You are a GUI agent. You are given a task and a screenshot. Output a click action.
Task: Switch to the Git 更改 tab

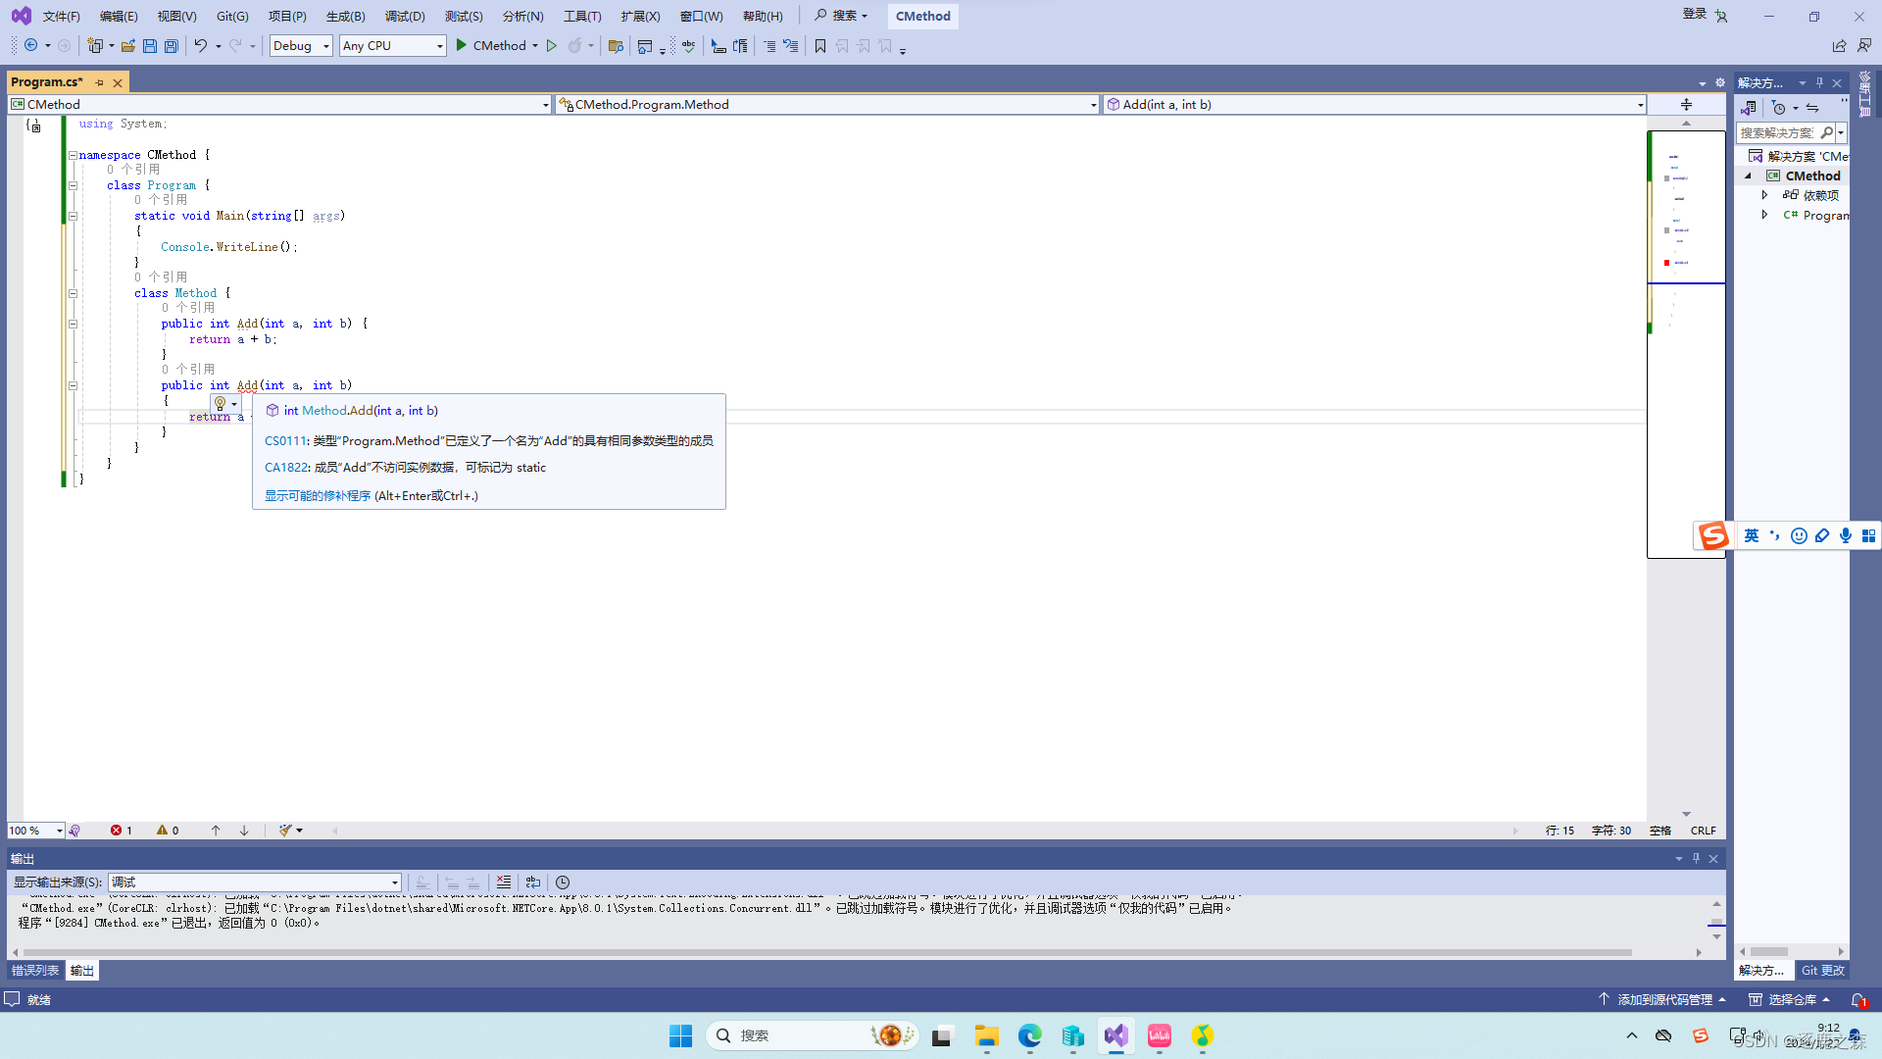(x=1823, y=971)
